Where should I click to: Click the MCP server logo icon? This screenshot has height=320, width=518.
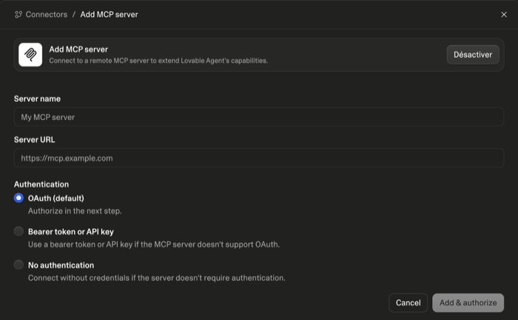click(x=30, y=55)
